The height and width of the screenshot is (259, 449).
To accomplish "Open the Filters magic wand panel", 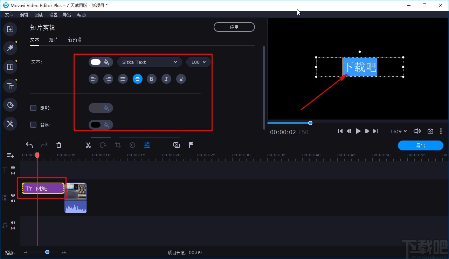I will point(10,48).
